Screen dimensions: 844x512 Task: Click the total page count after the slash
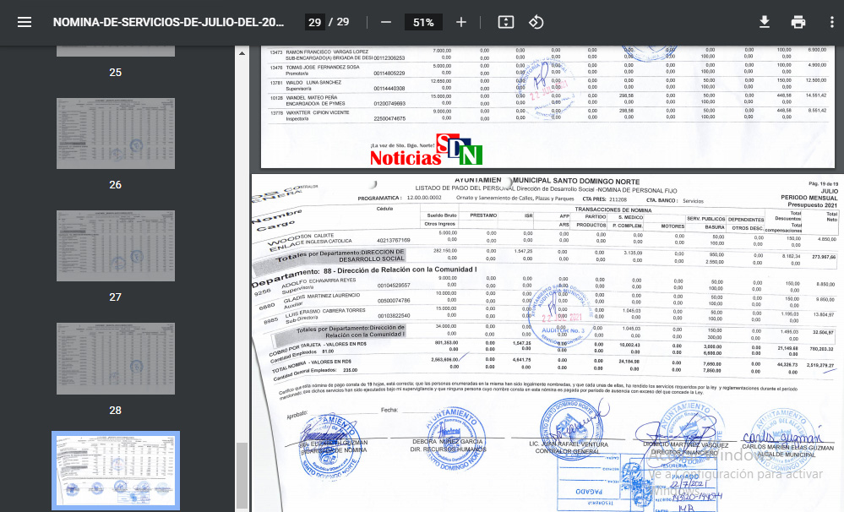tap(343, 22)
